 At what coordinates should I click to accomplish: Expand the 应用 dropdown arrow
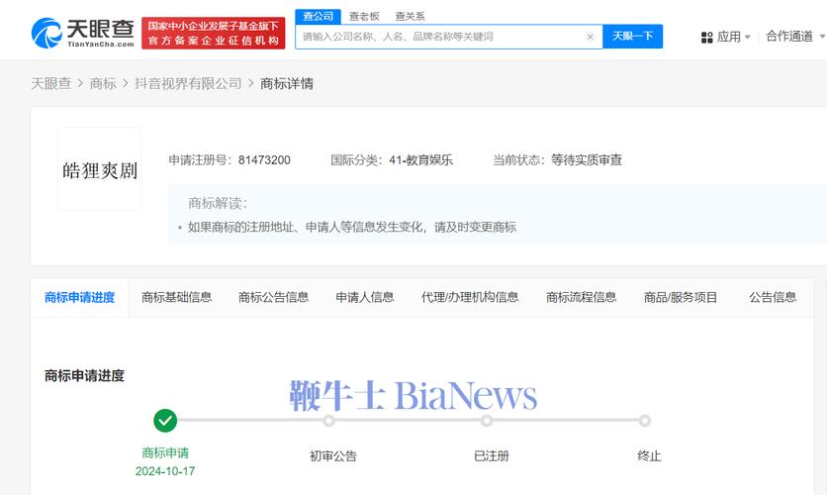click(747, 37)
